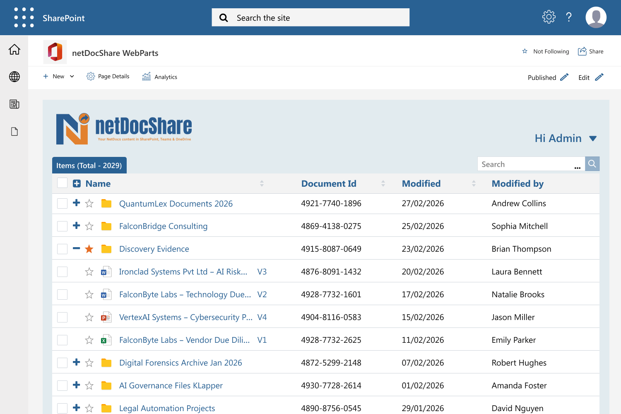Open the FalconBridge Consulting folder link
621x414 pixels.
tap(163, 226)
